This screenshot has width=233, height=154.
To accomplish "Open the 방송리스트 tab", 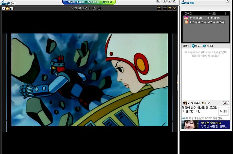I will click(92, 2).
